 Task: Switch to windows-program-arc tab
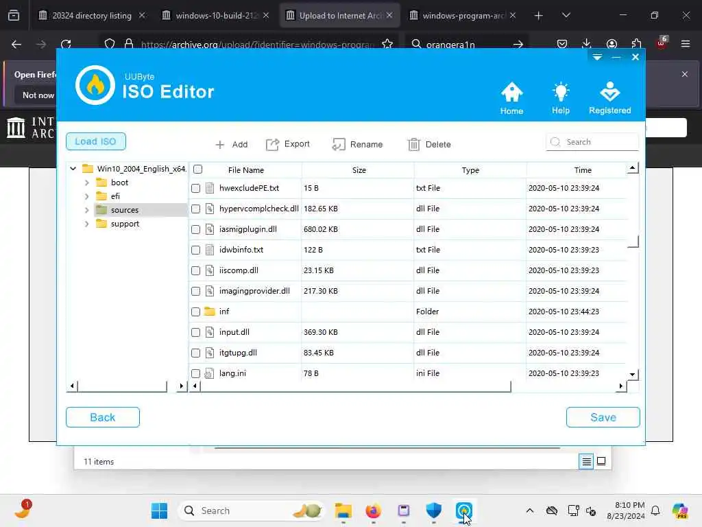pos(463,16)
